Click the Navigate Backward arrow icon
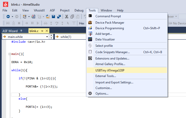186x118 pixels. coord(8,17)
